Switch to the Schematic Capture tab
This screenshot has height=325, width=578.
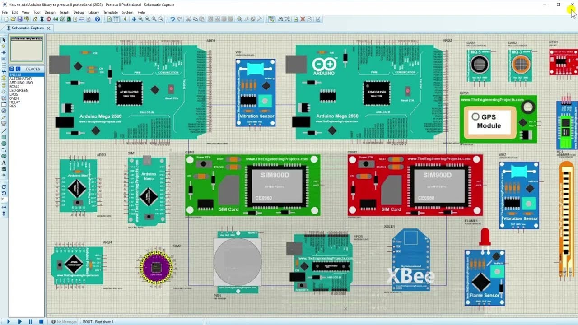point(28,28)
